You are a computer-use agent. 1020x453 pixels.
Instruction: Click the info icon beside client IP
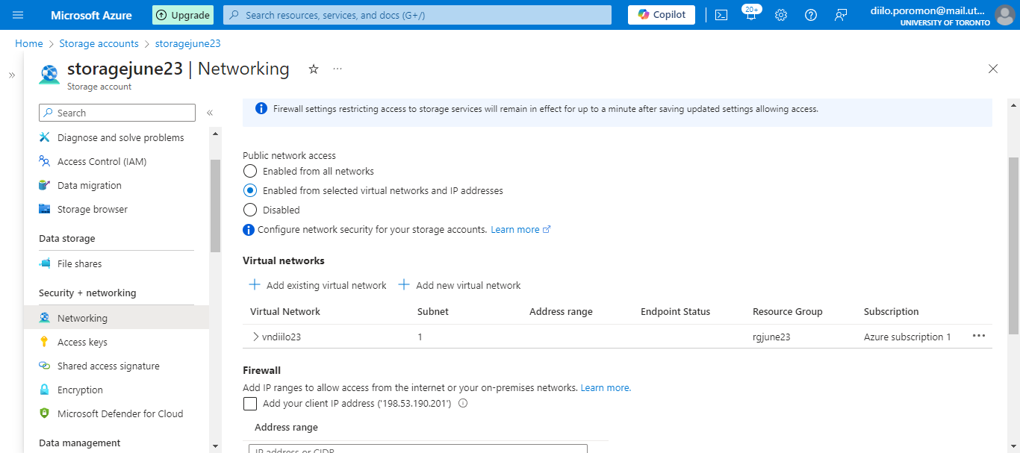coord(463,404)
